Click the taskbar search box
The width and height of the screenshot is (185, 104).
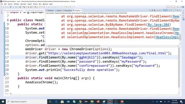pos(26,101)
